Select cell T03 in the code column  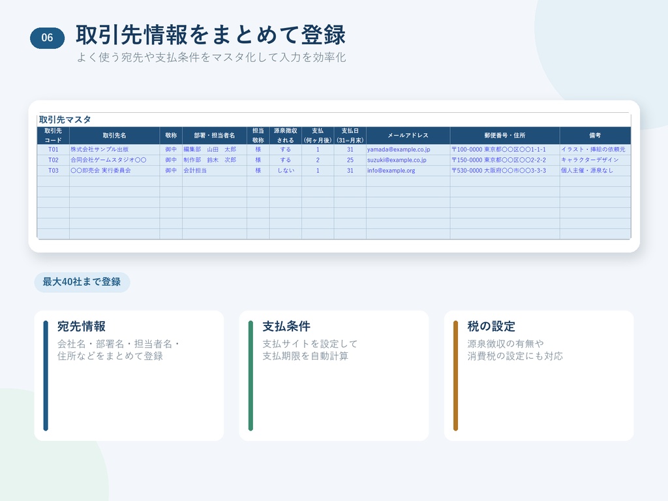(x=53, y=170)
